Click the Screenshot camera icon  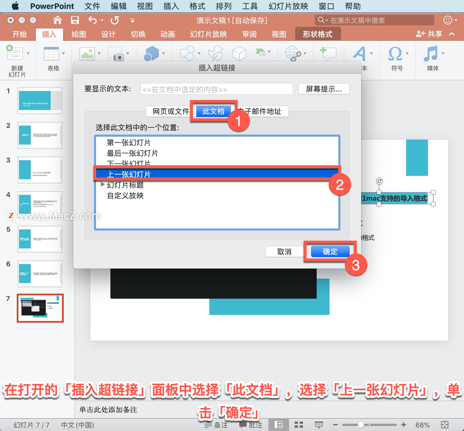click(116, 54)
